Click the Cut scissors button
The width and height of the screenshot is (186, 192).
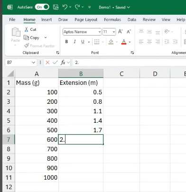coord(30,29)
